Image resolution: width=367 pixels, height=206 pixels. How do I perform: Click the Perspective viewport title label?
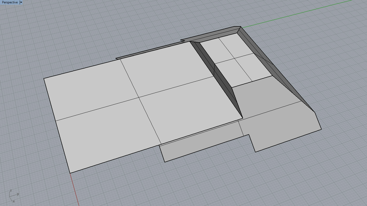pos(10,2)
